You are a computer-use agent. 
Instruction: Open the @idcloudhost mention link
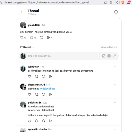pos(47,89)
